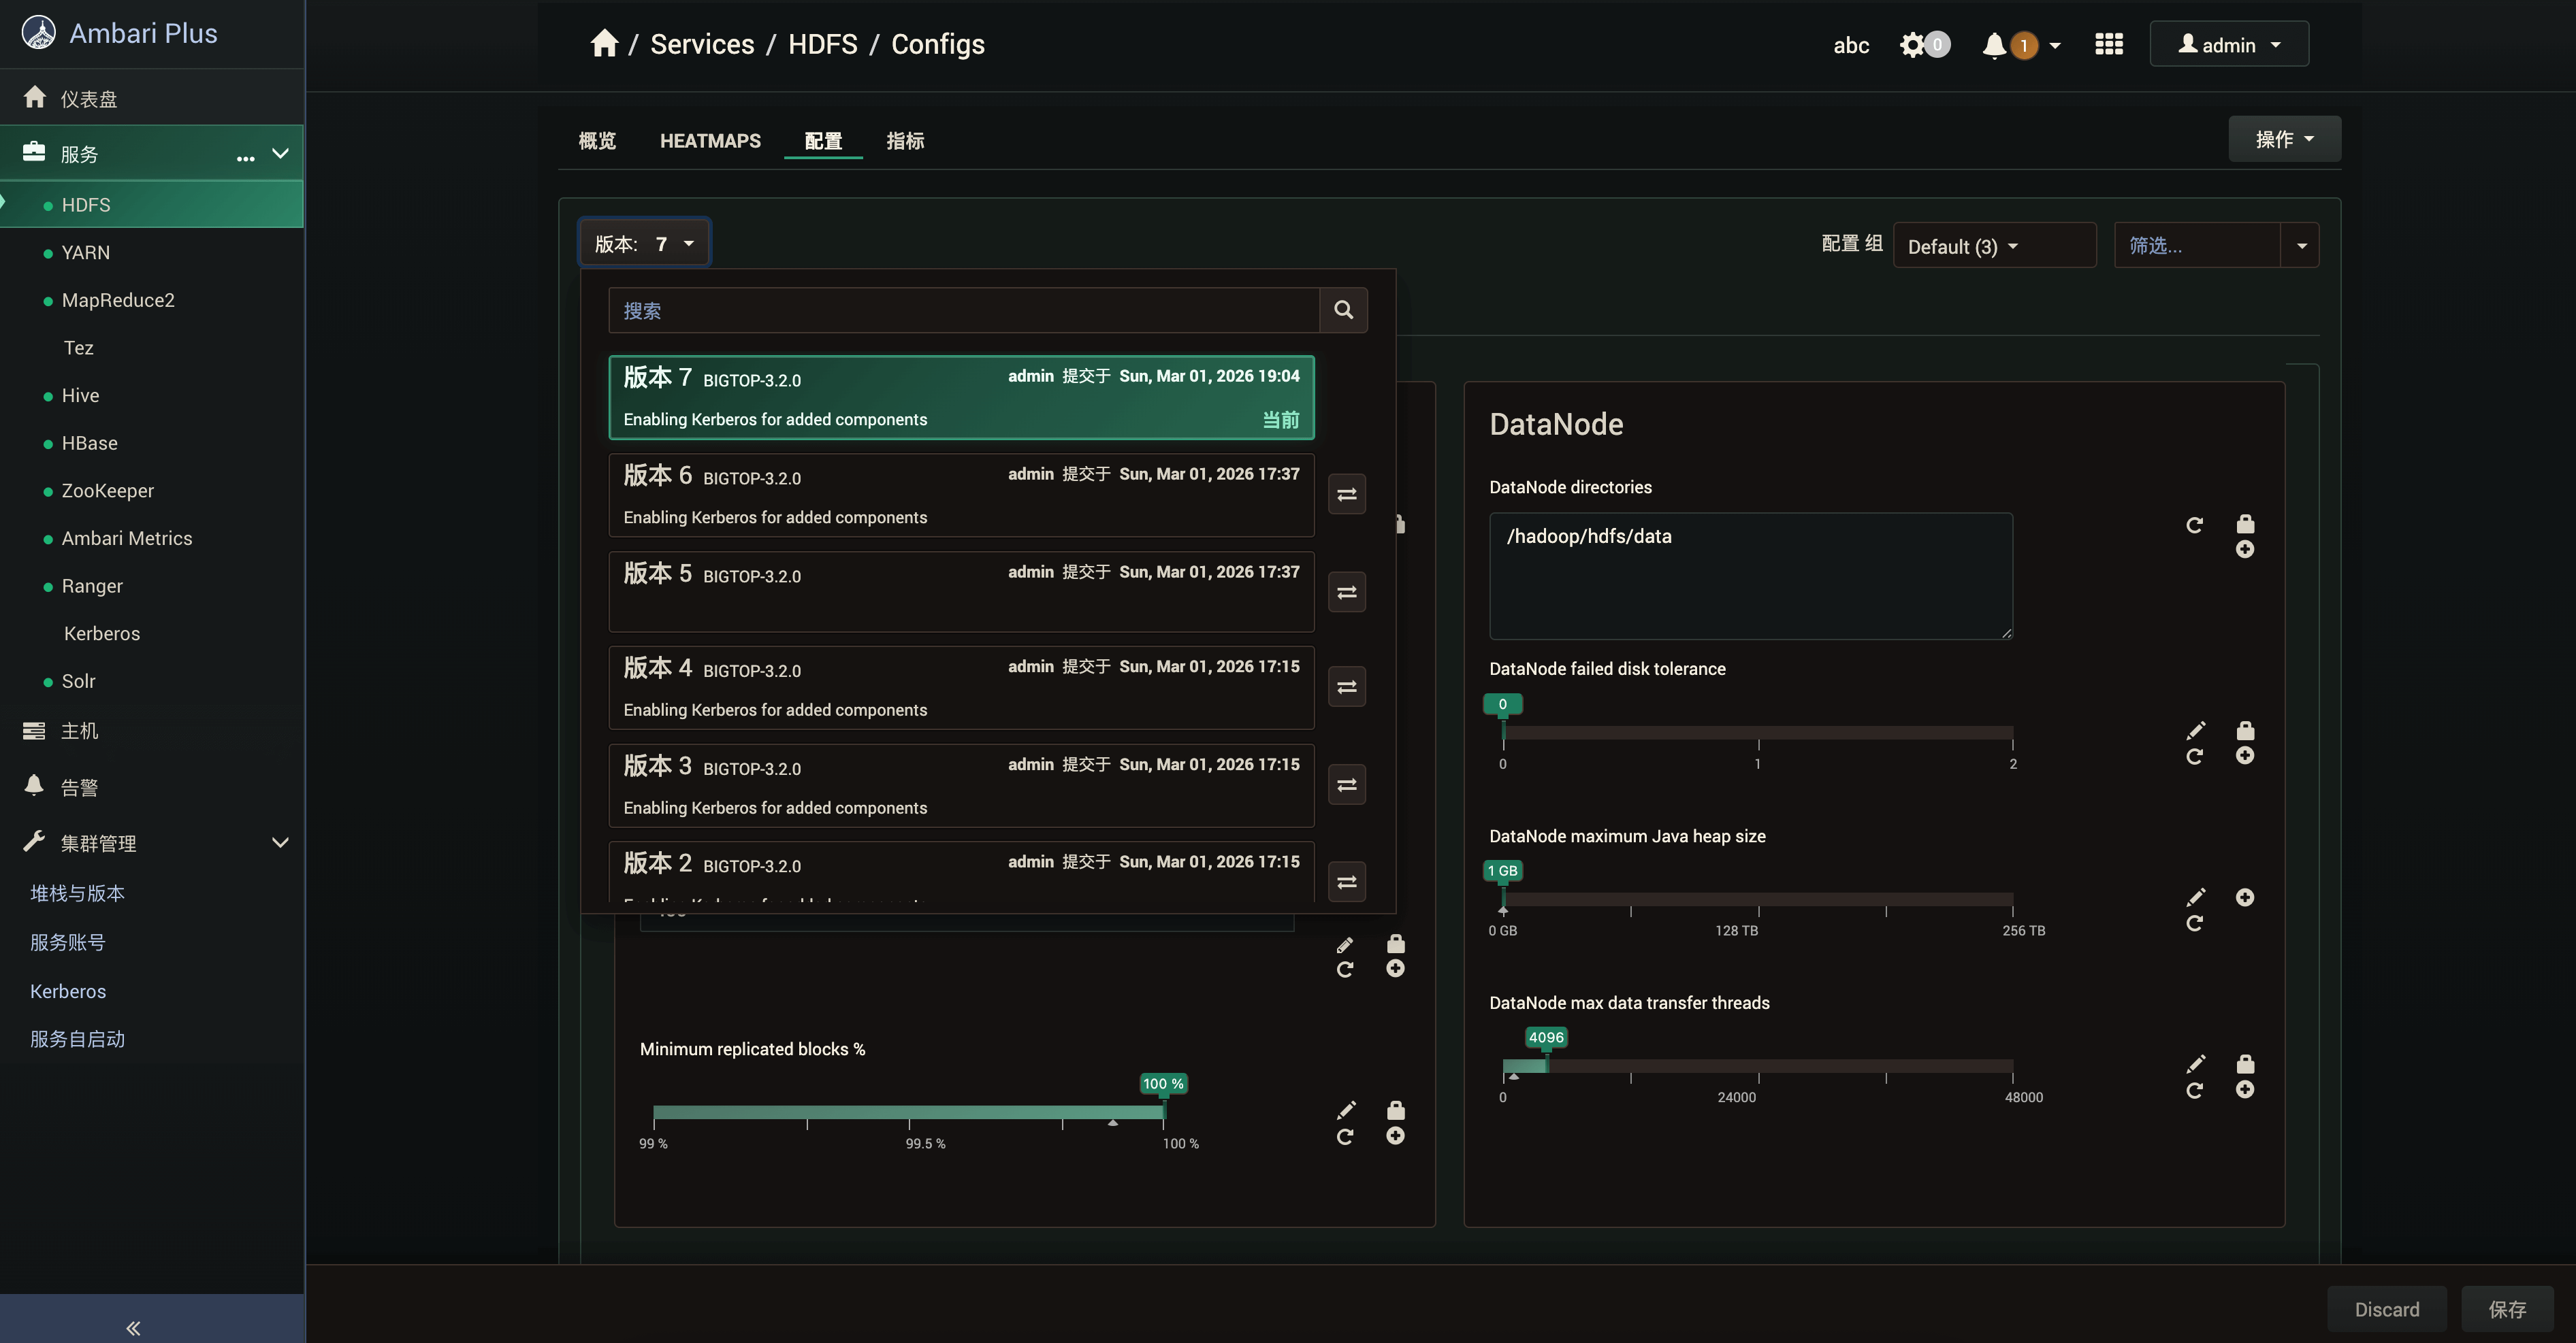This screenshot has width=2576, height=1343.
Task: Open the 版本 7 version dropdown
Action: coord(644,244)
